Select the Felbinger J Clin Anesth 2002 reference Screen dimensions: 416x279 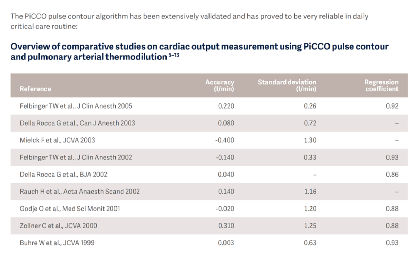pos(76,157)
